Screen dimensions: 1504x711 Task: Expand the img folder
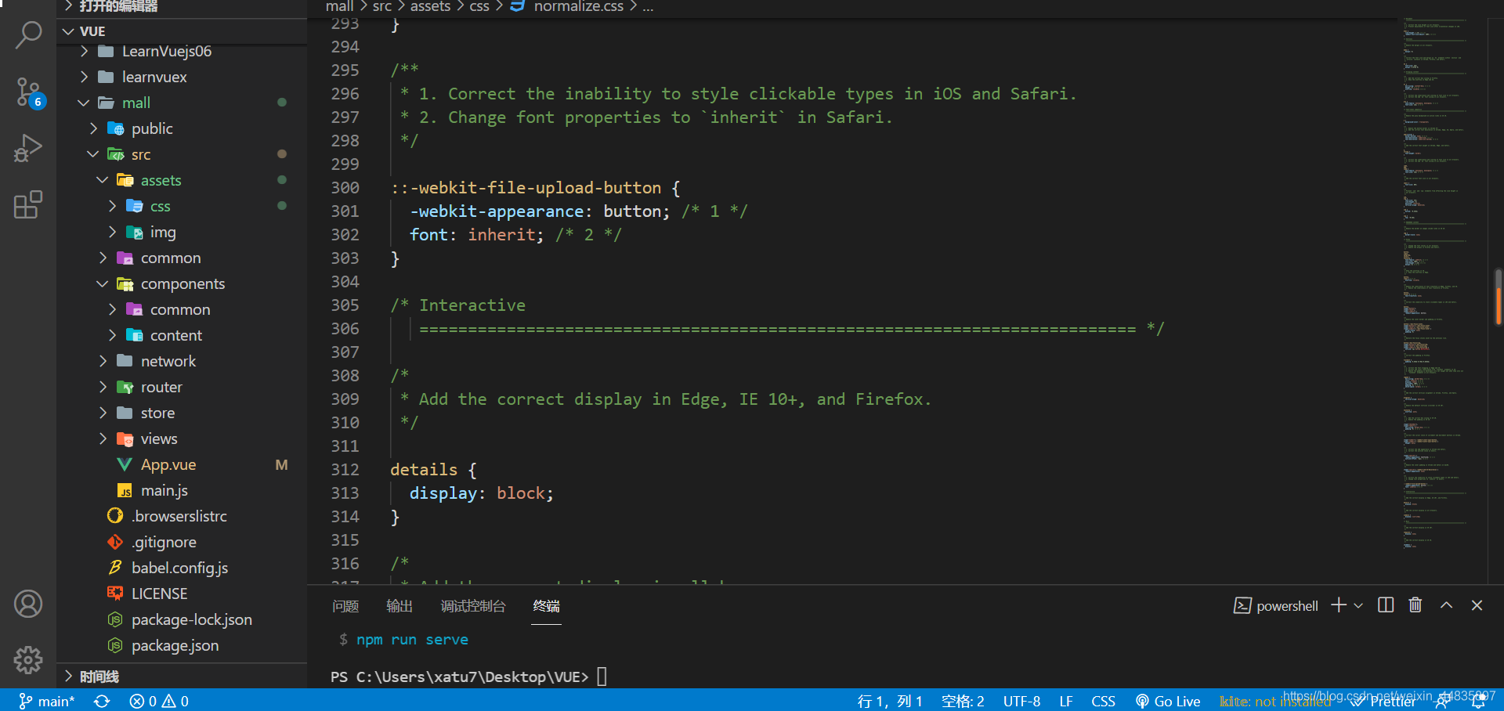182,232
